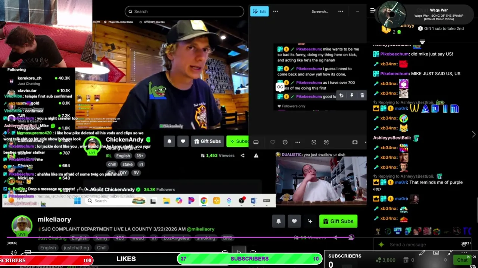Click the Edit button in the screenshot tool
478x268 pixels.
[259, 11]
